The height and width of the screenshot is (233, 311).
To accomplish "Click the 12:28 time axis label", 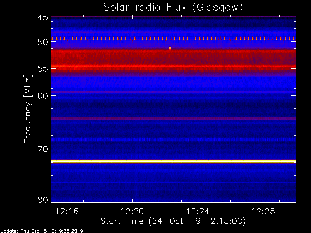I will [263, 211].
